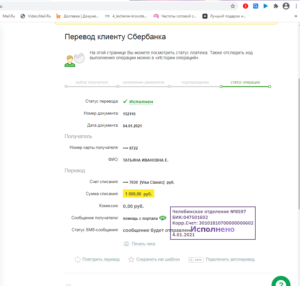The image size is (300, 286).
Task: Click Сохранить как шаблон link
Action: [x=158, y=259]
